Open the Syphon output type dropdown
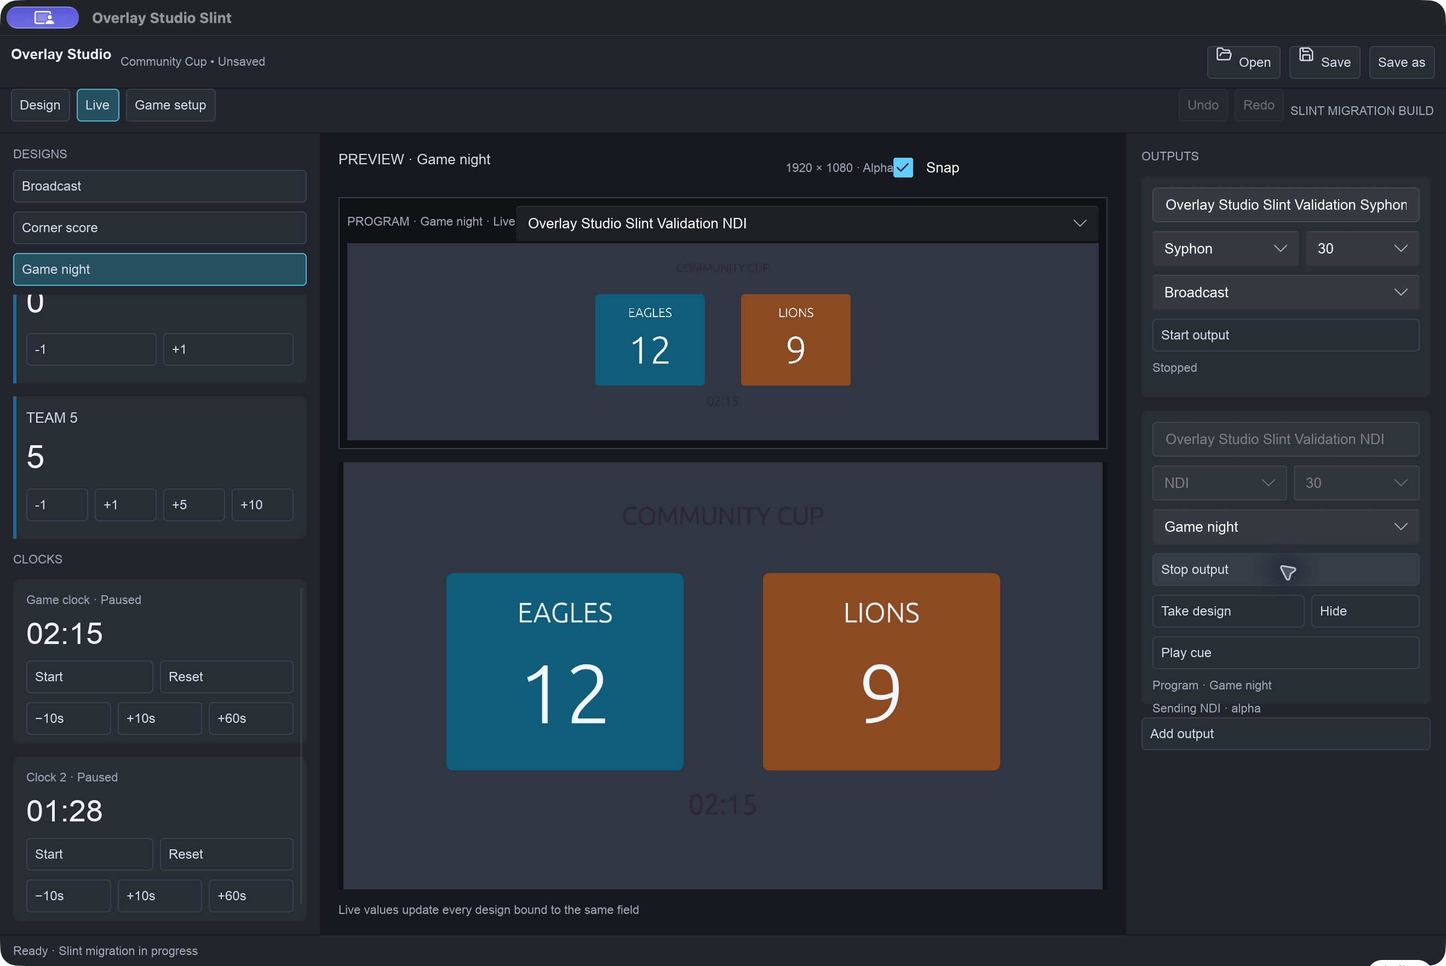 click(1225, 248)
